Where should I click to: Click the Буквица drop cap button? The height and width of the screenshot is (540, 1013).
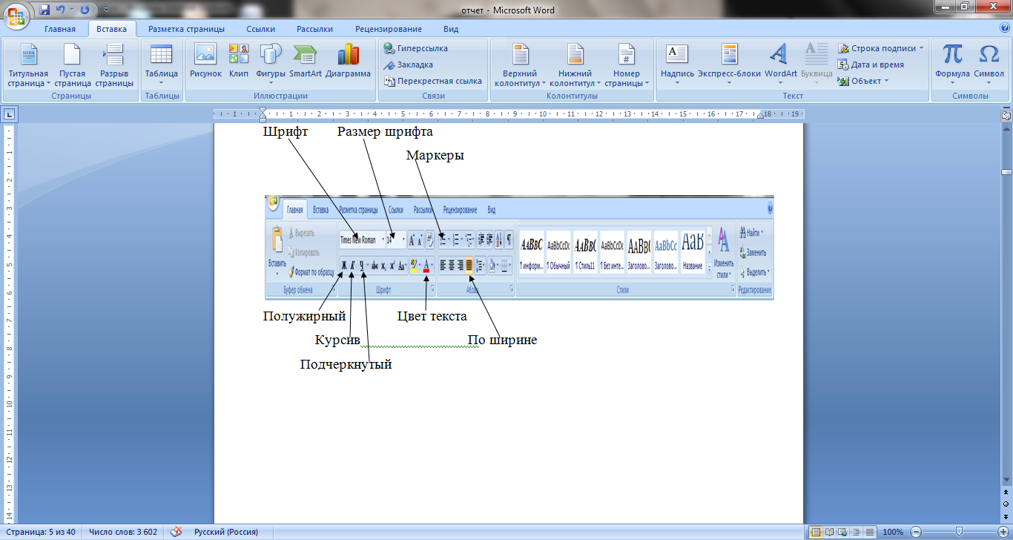pyautogui.click(x=816, y=64)
